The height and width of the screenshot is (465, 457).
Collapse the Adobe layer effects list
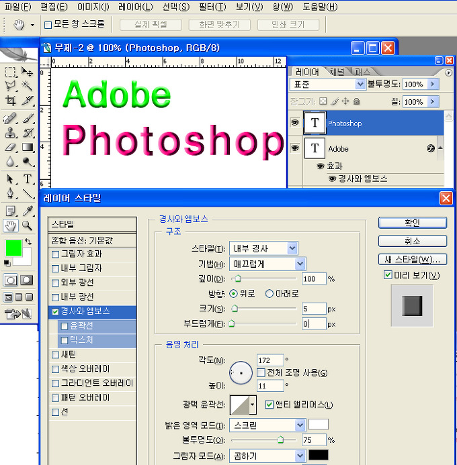pos(441,148)
